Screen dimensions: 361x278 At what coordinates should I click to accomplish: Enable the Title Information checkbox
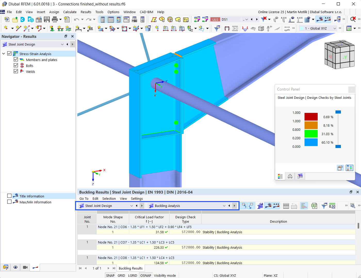coord(10,196)
